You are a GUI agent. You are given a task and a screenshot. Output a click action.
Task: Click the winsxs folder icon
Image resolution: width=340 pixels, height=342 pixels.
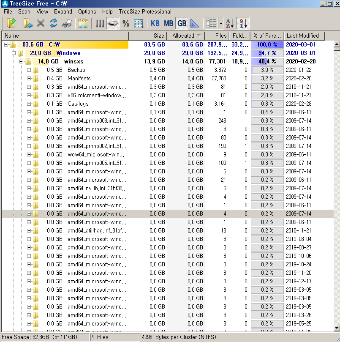click(x=28, y=61)
